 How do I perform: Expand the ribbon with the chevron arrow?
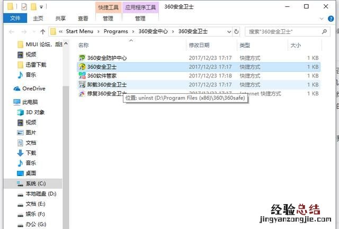pos(323,18)
